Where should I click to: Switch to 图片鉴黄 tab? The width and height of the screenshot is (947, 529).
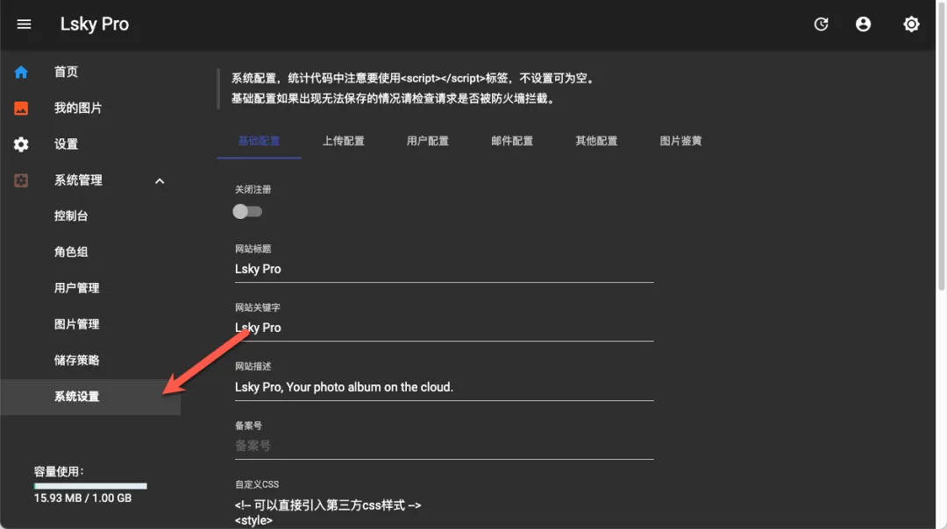(680, 141)
